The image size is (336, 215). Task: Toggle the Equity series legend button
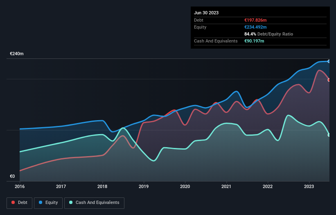coord(48,203)
